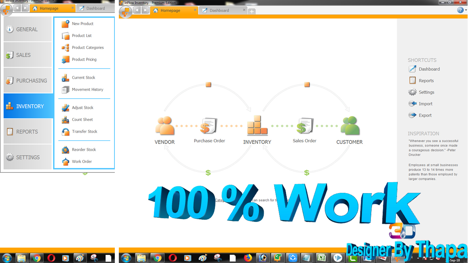This screenshot has height=263, width=468.
Task: Open Current Stock view
Action: 78,77
